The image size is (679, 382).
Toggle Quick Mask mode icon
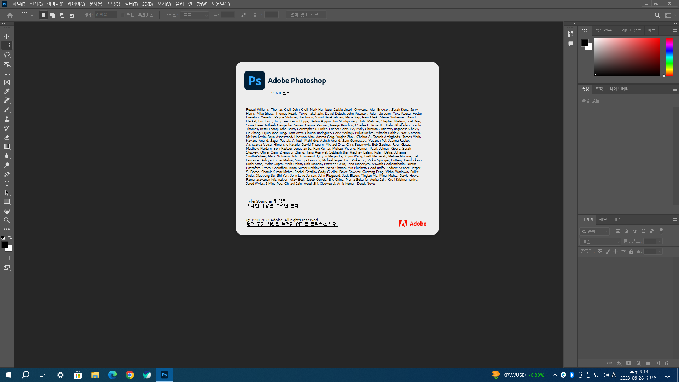tap(7, 258)
